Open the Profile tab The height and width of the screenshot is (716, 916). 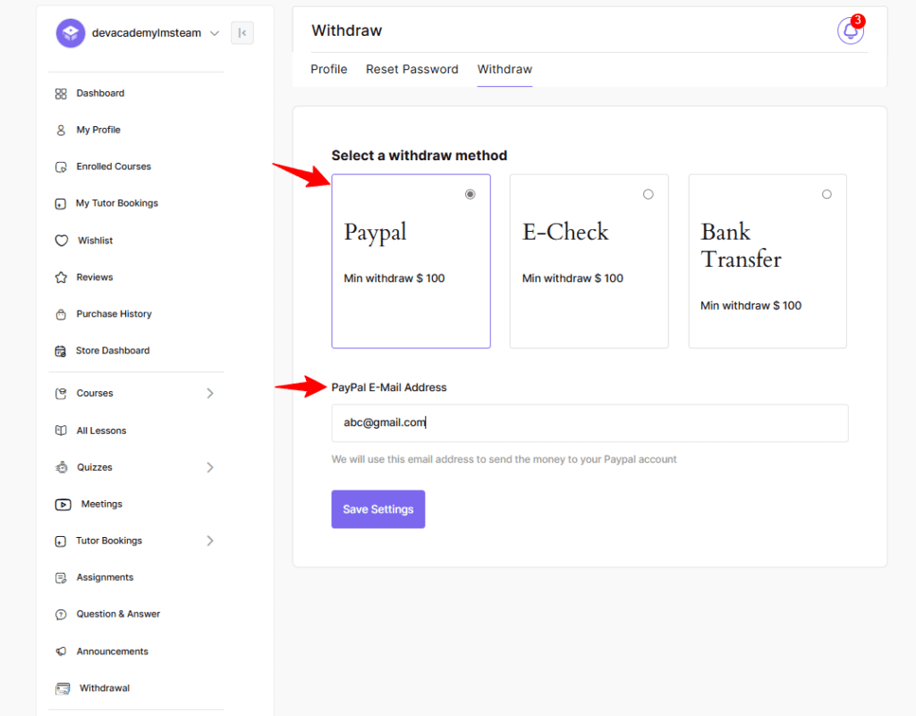pos(328,69)
